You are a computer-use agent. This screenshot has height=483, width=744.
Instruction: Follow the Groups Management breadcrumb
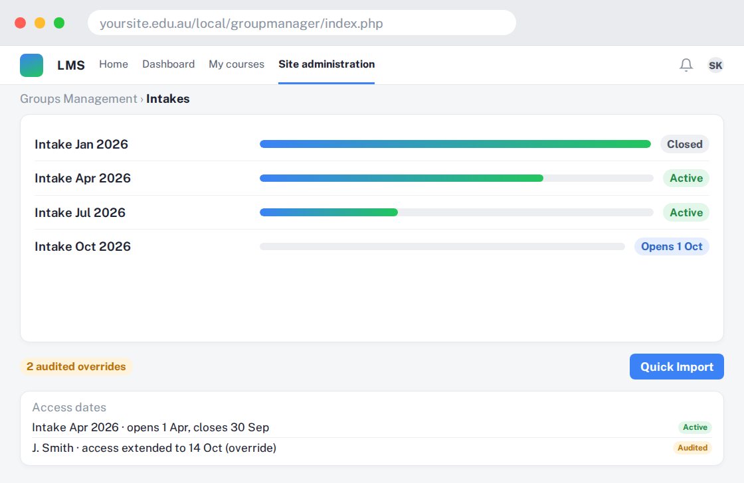(x=78, y=99)
